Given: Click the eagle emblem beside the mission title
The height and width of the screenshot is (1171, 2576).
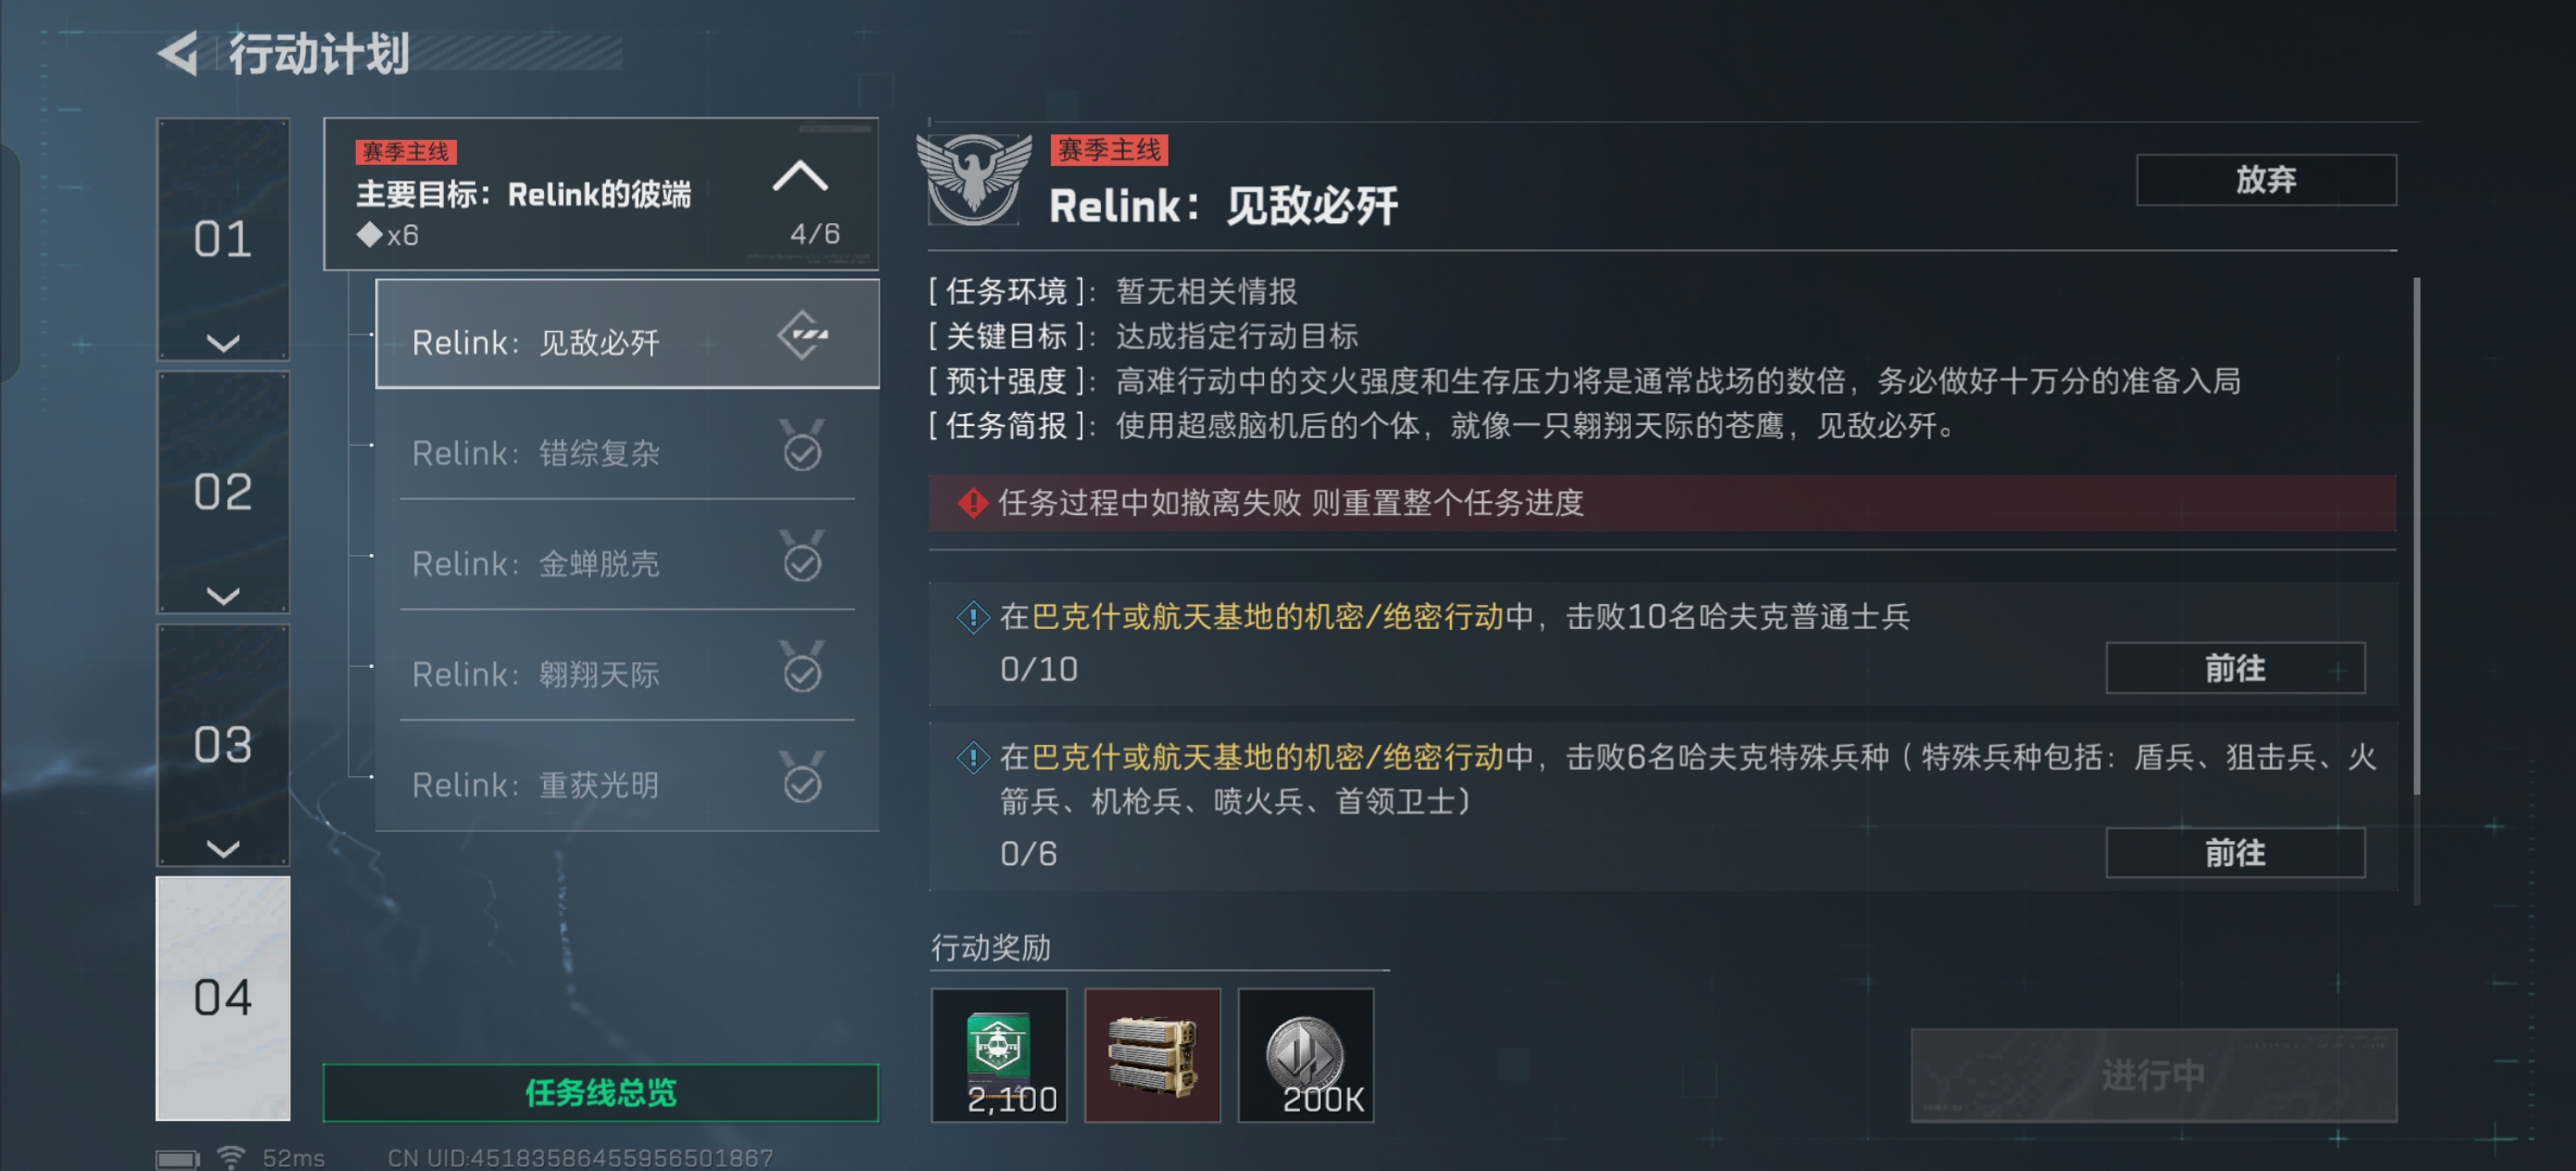Looking at the screenshot, I should tap(974, 178).
